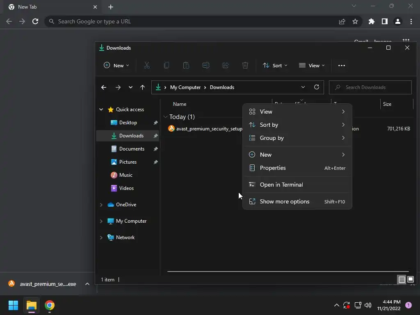Collapse the Today (1) group

pyautogui.click(x=165, y=117)
